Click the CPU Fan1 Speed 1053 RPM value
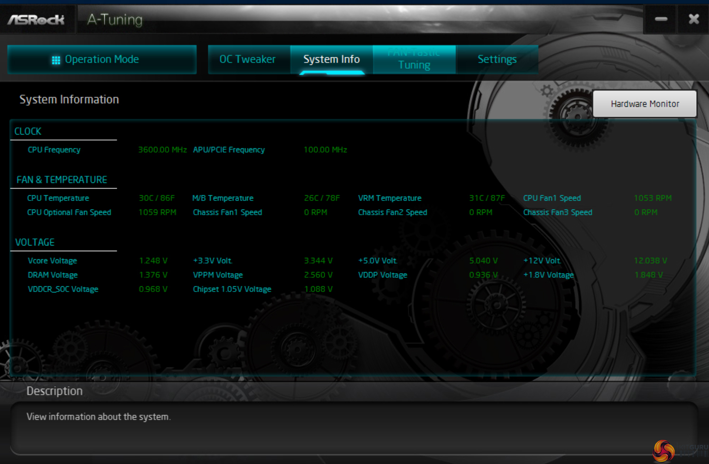 [653, 198]
